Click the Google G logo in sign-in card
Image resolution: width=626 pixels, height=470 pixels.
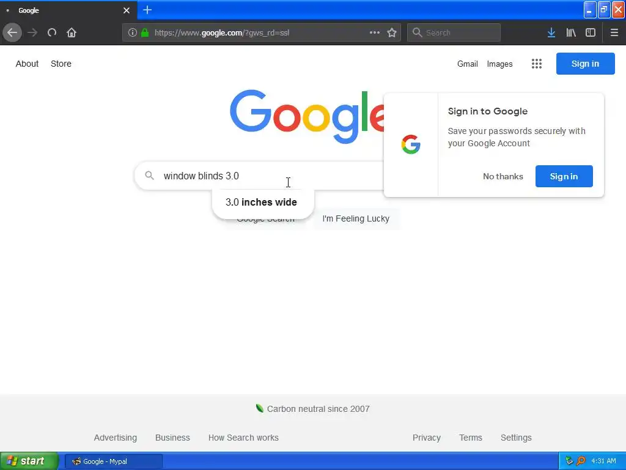[x=411, y=144]
